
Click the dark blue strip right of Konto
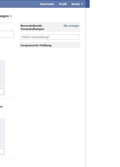[88, 4]
